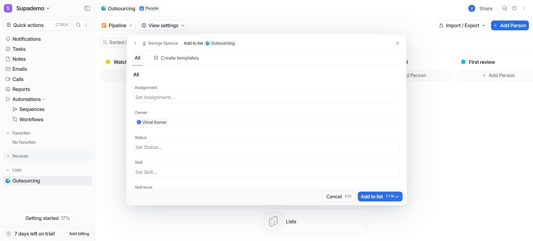This screenshot has width=533, height=241.
Task: Open Create templates tab
Action: (176, 58)
